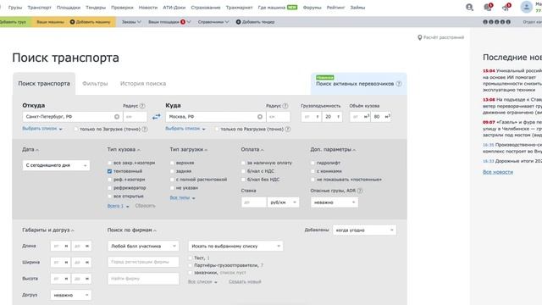Image resolution: width=542 pixels, height=305 pixels.
Task: Click Выбрать список under Куда
Action: tap(185, 129)
